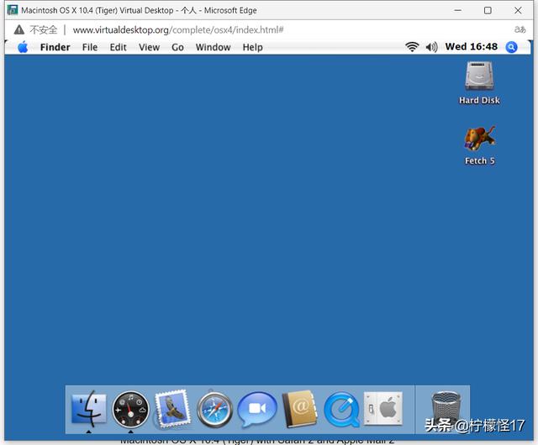
Task: Open iChat from the dock
Action: (256, 410)
